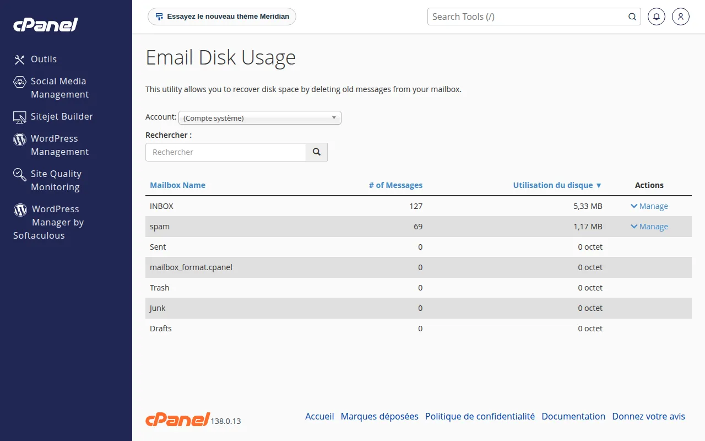This screenshot has height=441, width=705.
Task: Try the new Meridian theme button
Action: tap(222, 17)
